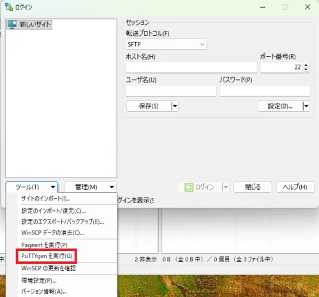Click the 2 非表示 status bar text
Image resolution: width=319 pixels, height=297 pixels.
[145, 259]
